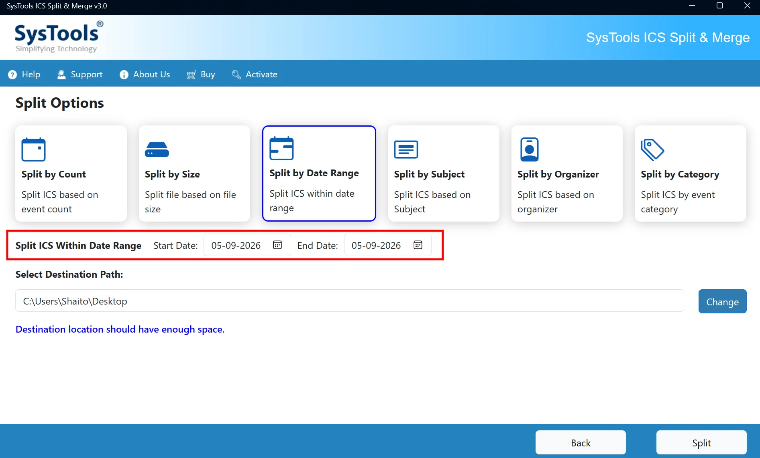The width and height of the screenshot is (760, 458).
Task: Open the Buy menu item
Action: (201, 75)
